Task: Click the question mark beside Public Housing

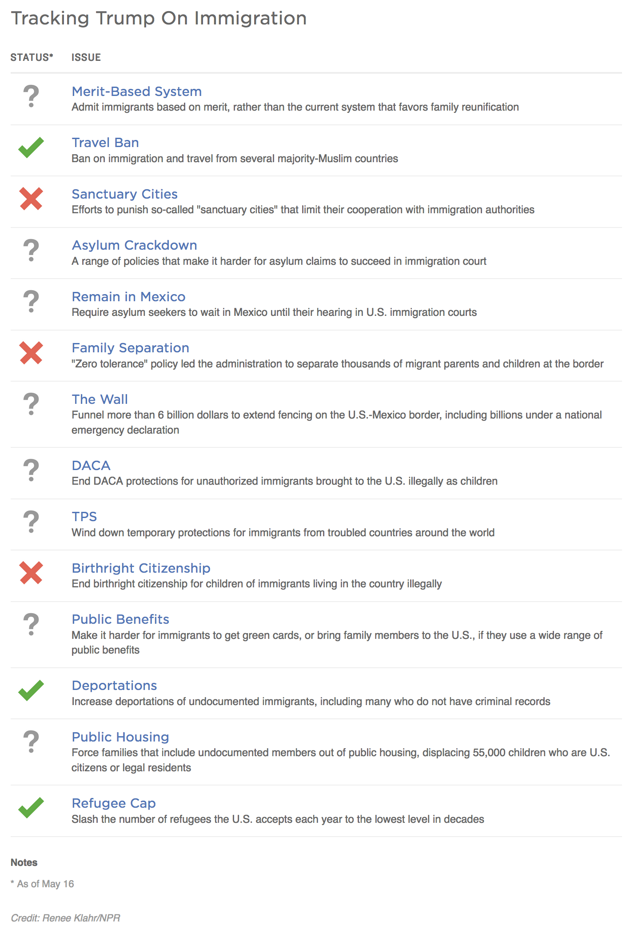Action: [x=31, y=742]
